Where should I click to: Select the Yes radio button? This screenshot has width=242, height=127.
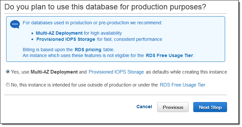click(x=8, y=72)
